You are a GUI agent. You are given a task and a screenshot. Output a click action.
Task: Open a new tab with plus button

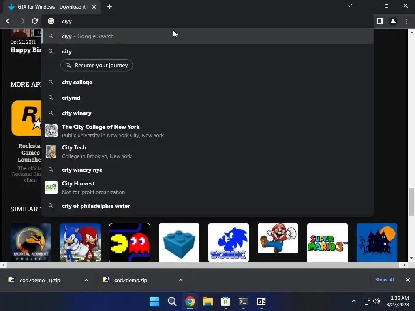coord(109,7)
